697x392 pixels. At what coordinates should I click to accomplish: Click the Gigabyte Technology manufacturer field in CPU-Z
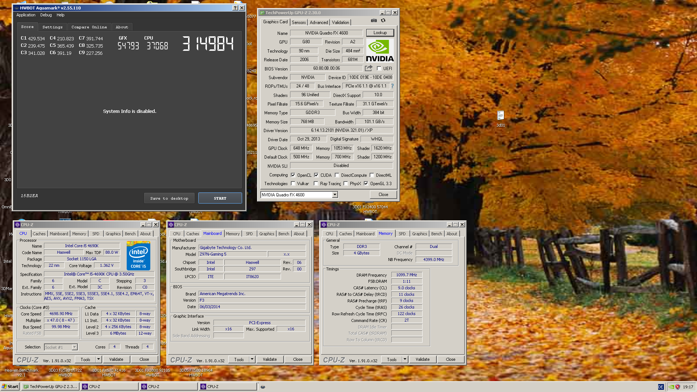click(252, 248)
